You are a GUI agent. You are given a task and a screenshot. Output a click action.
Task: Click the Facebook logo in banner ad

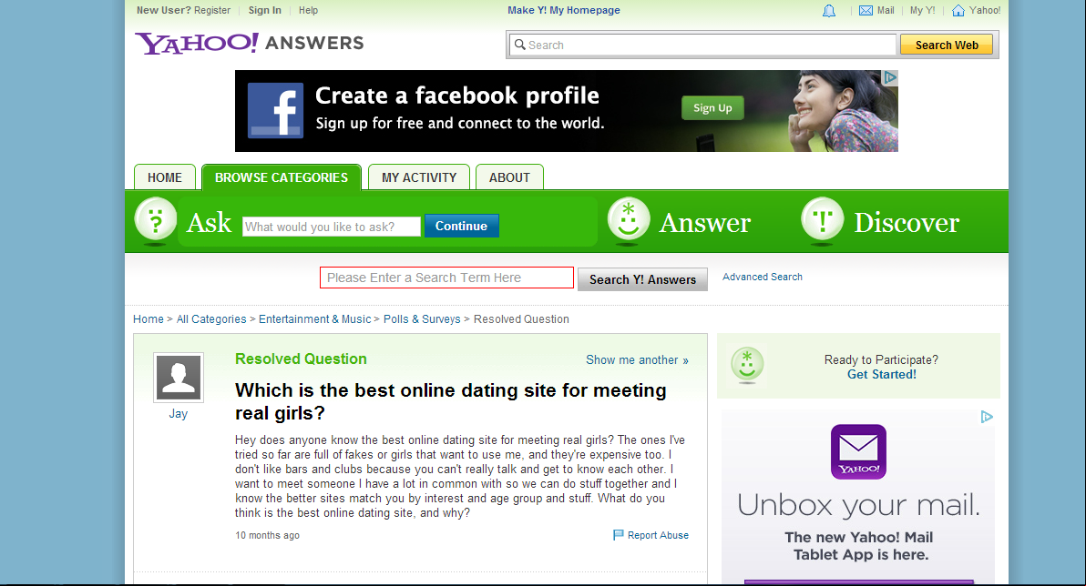tap(276, 111)
